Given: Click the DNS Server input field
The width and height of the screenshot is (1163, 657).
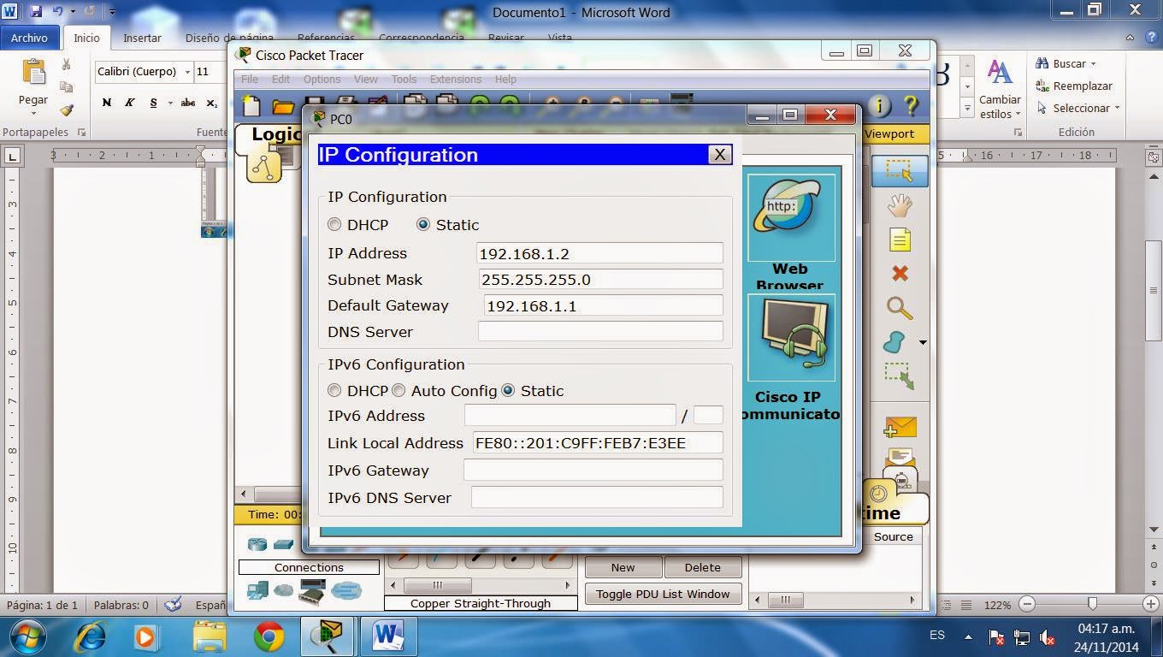Looking at the screenshot, I should click(x=599, y=331).
